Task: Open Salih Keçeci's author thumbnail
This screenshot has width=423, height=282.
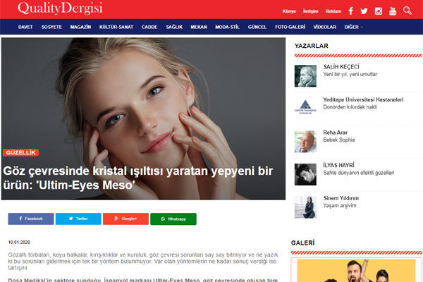Action: 305,75
